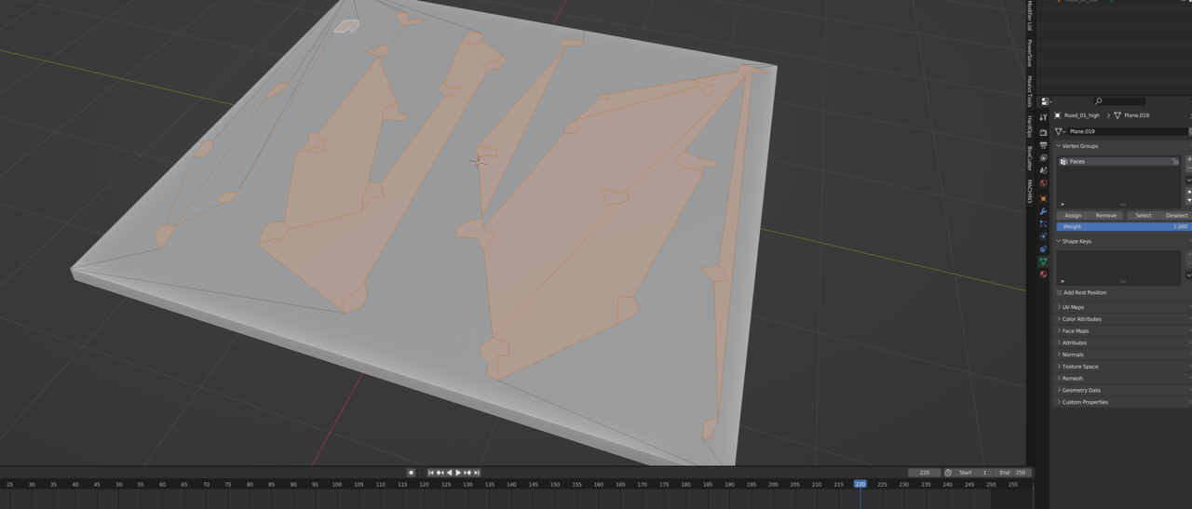Screen dimensions: 1192x509
Task: Toggle auto keying record button
Action: (x=411, y=473)
